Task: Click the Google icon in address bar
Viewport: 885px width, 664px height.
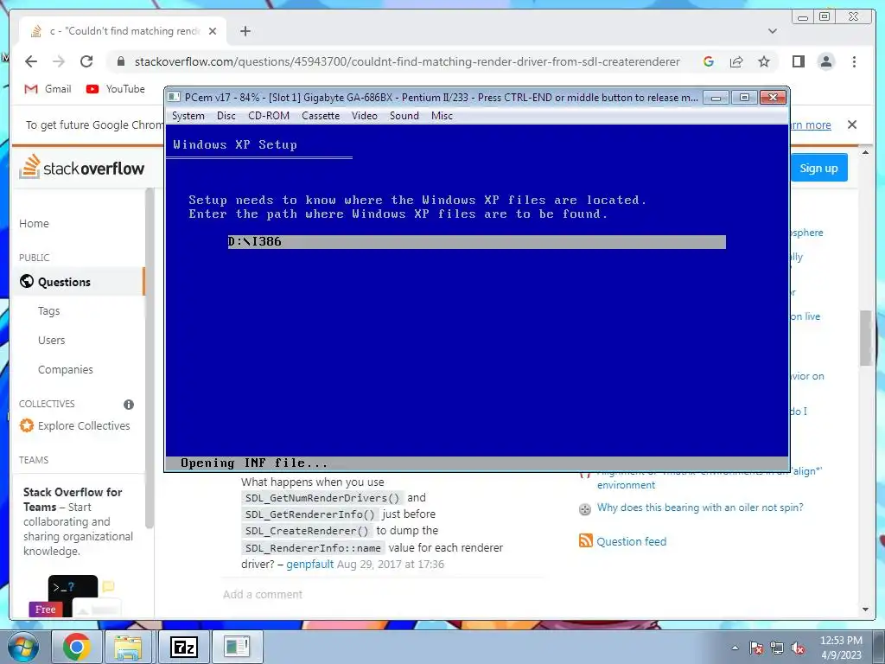Action: (x=709, y=61)
